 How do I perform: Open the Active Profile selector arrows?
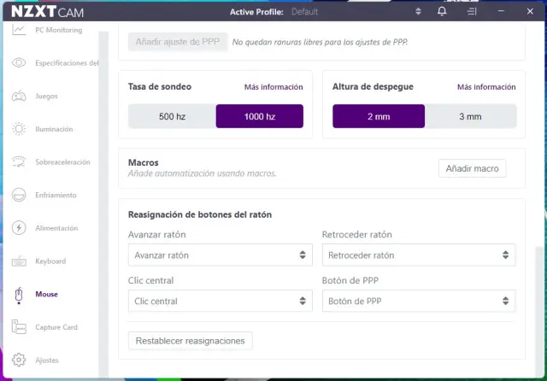coord(418,11)
